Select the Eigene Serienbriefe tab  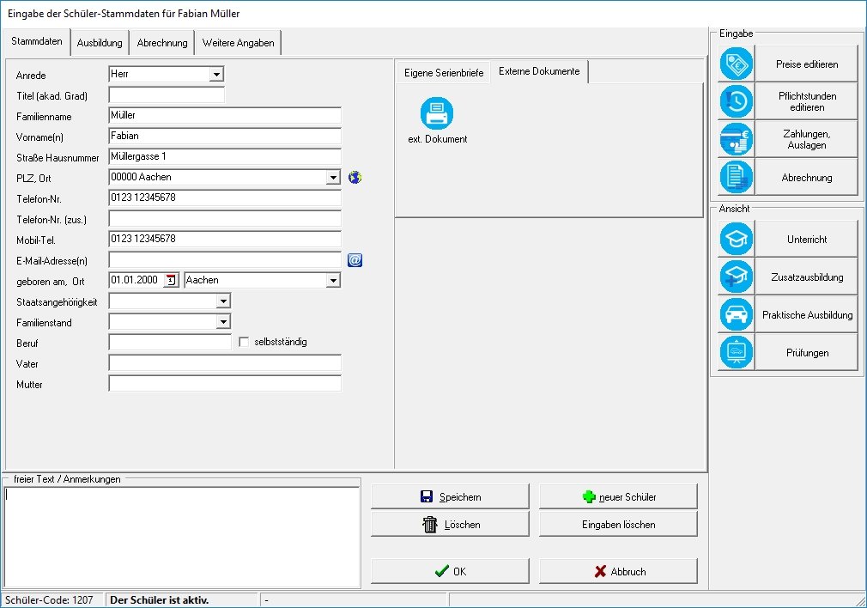click(x=444, y=72)
